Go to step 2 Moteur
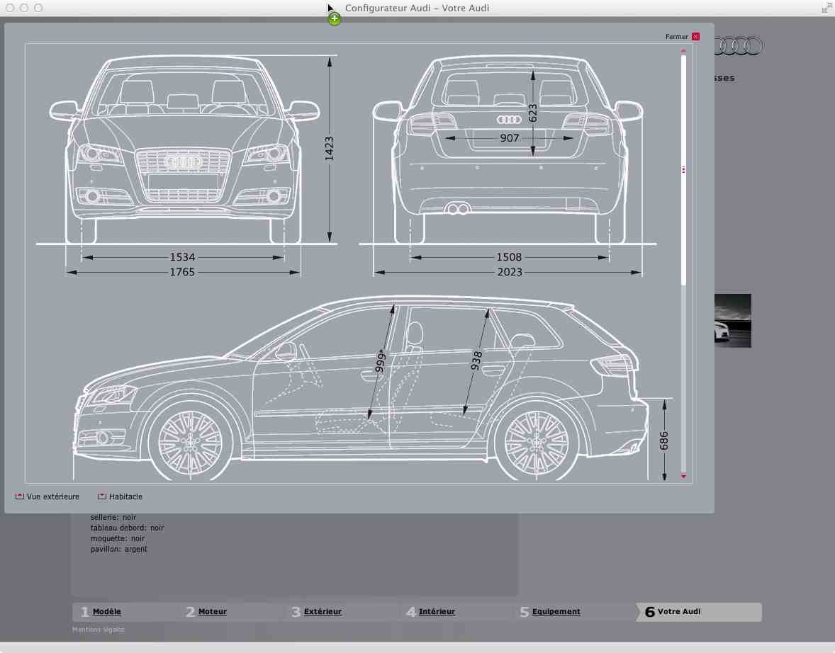The height and width of the screenshot is (653, 835). 212,611
